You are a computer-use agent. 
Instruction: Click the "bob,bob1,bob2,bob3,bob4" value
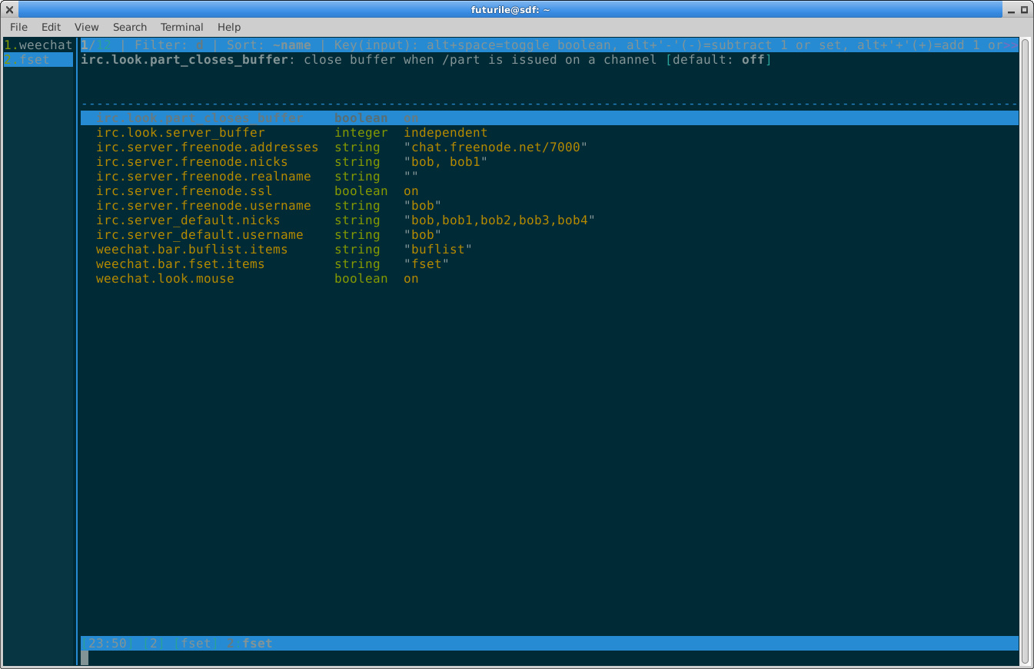[x=500, y=220]
